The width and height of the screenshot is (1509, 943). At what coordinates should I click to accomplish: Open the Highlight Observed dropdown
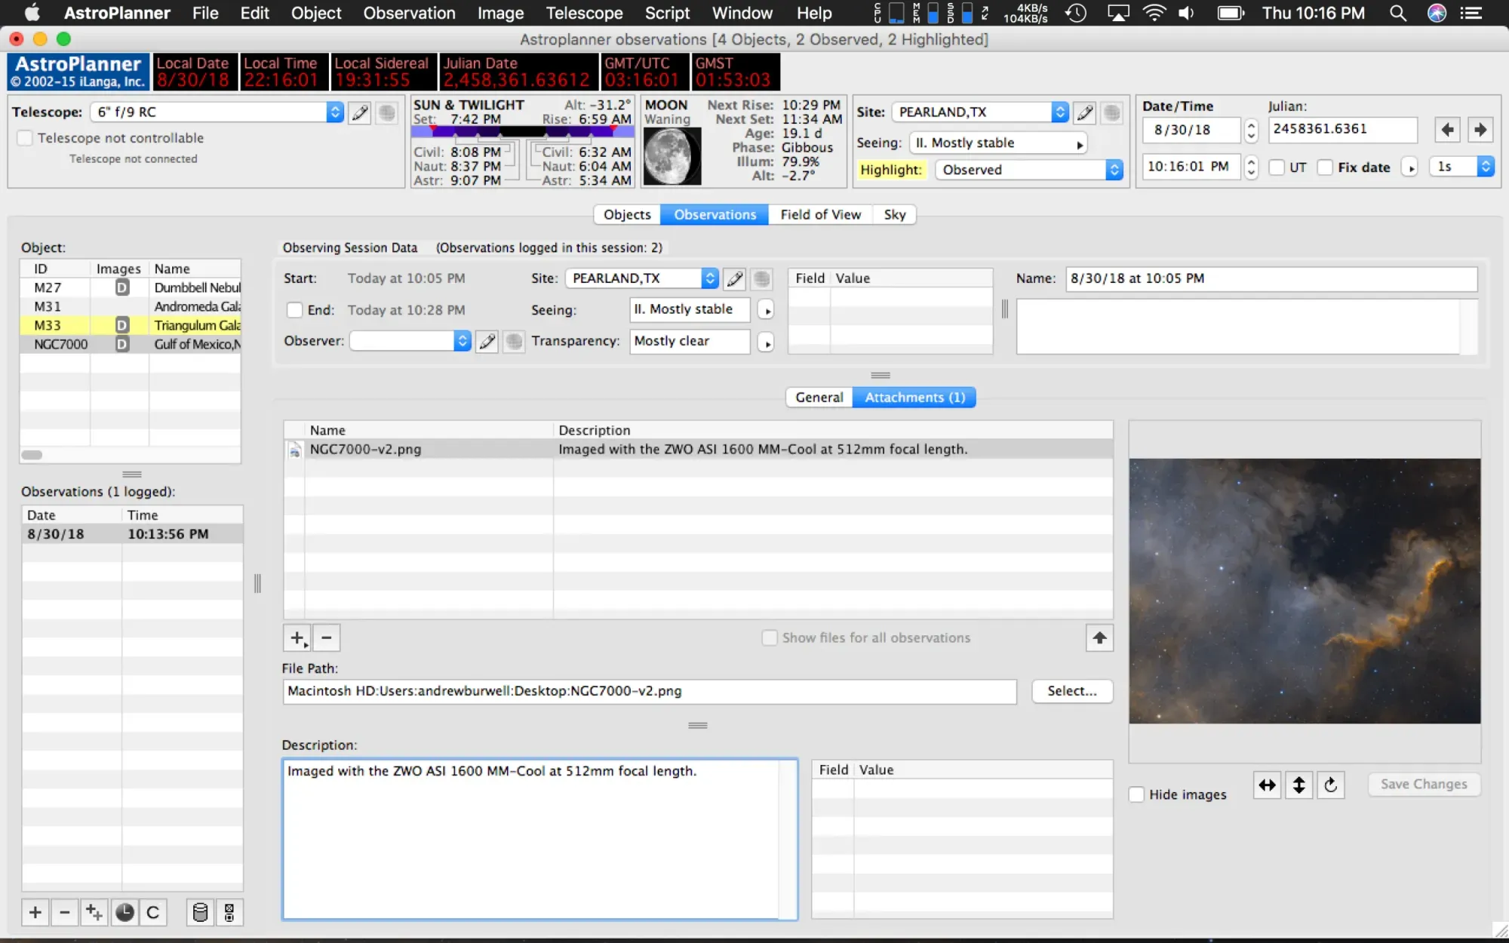coord(1028,170)
